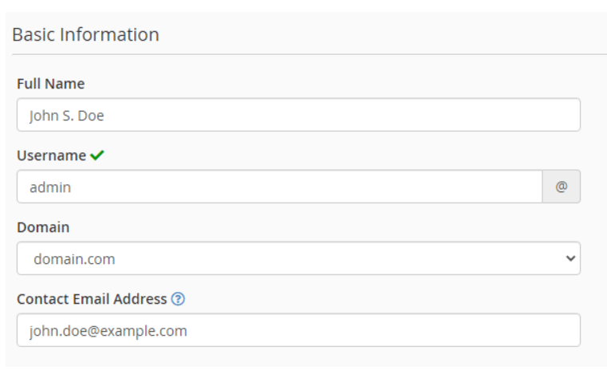
Task: Click the @ symbol addon box
Action: pos(561,187)
